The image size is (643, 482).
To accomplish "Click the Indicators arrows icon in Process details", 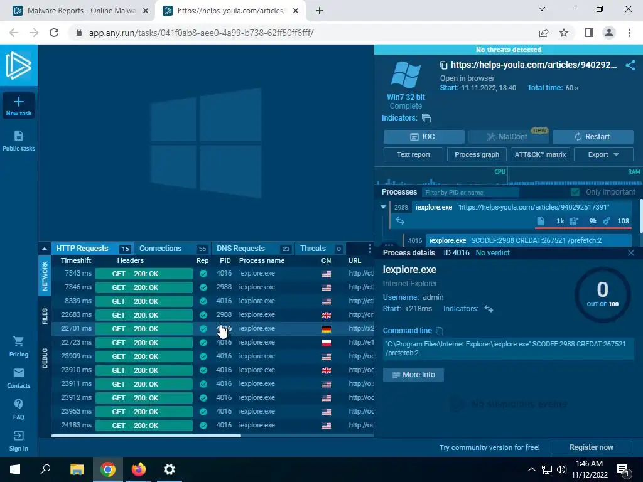I will coord(489,309).
